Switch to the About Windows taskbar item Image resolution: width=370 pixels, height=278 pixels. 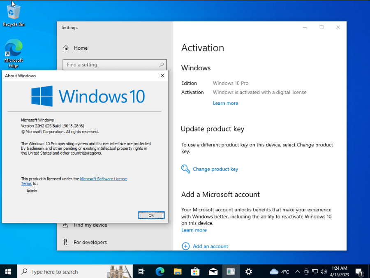coord(231,272)
